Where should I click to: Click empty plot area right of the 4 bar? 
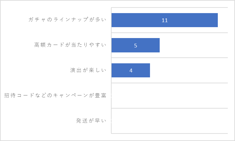189,70
